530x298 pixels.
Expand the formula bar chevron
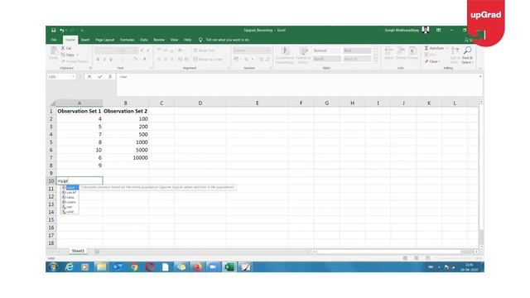pyautogui.click(x=480, y=77)
